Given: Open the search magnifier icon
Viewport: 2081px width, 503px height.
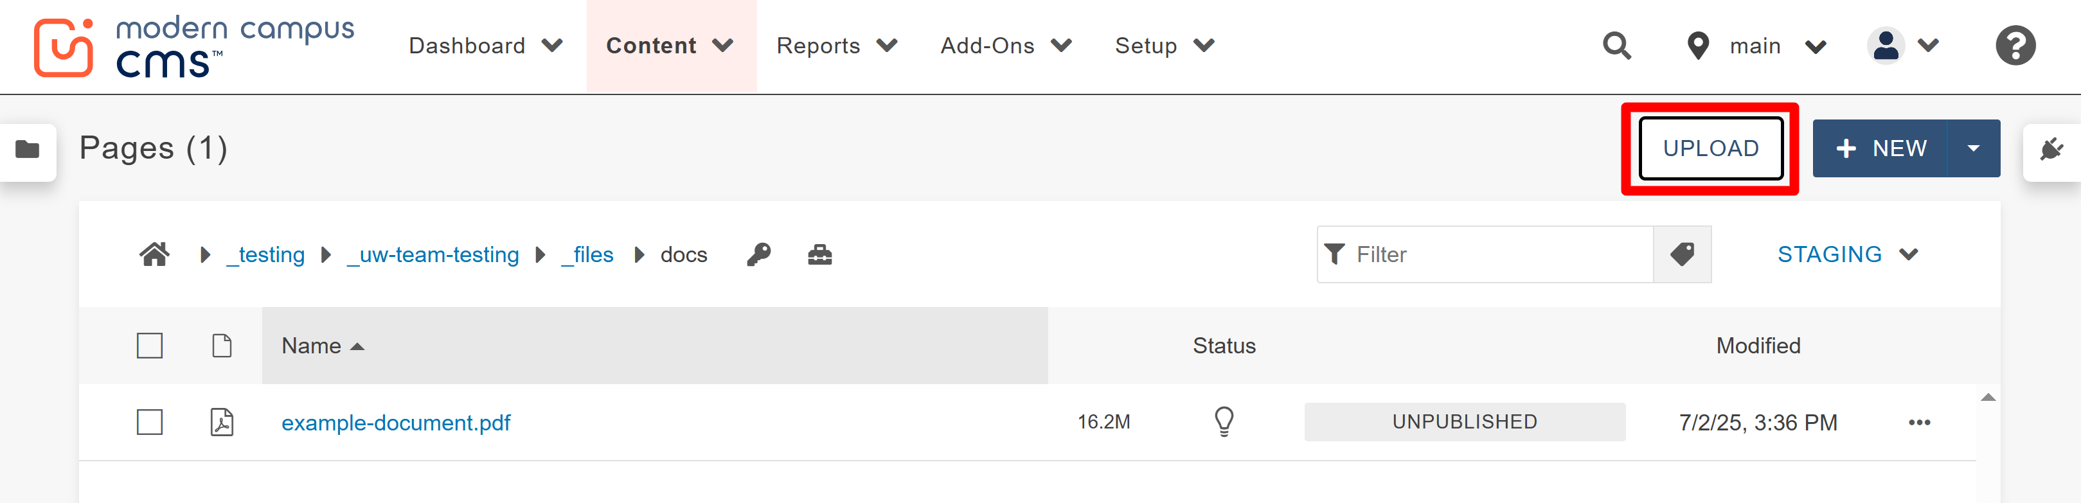Looking at the screenshot, I should click(1616, 45).
